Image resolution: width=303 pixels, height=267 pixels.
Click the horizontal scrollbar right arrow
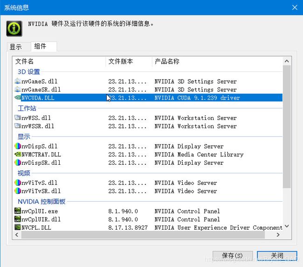click(278, 235)
